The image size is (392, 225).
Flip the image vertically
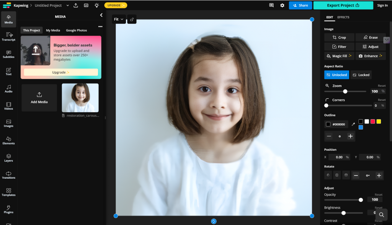[x=346, y=175]
